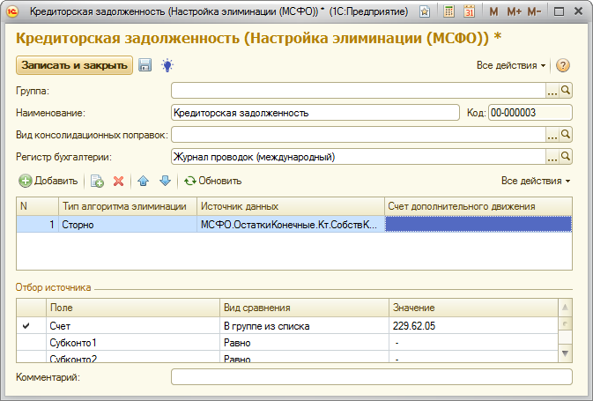593x401 pixels.
Task: Click the Записать и закрыть button
Action: click(x=74, y=65)
